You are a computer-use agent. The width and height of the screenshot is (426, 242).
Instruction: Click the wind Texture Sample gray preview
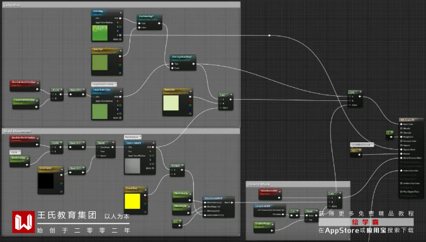(132, 166)
